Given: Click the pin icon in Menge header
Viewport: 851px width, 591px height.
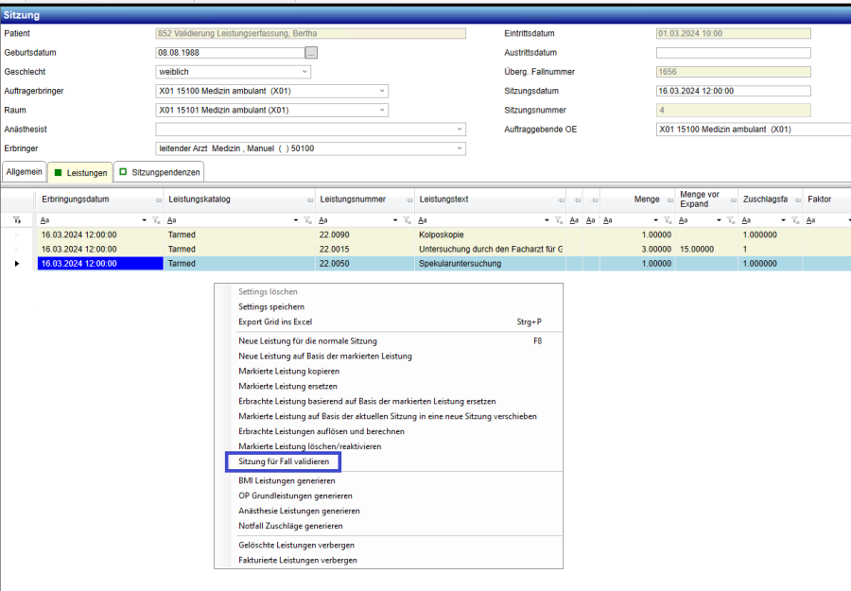Looking at the screenshot, I should pos(667,200).
